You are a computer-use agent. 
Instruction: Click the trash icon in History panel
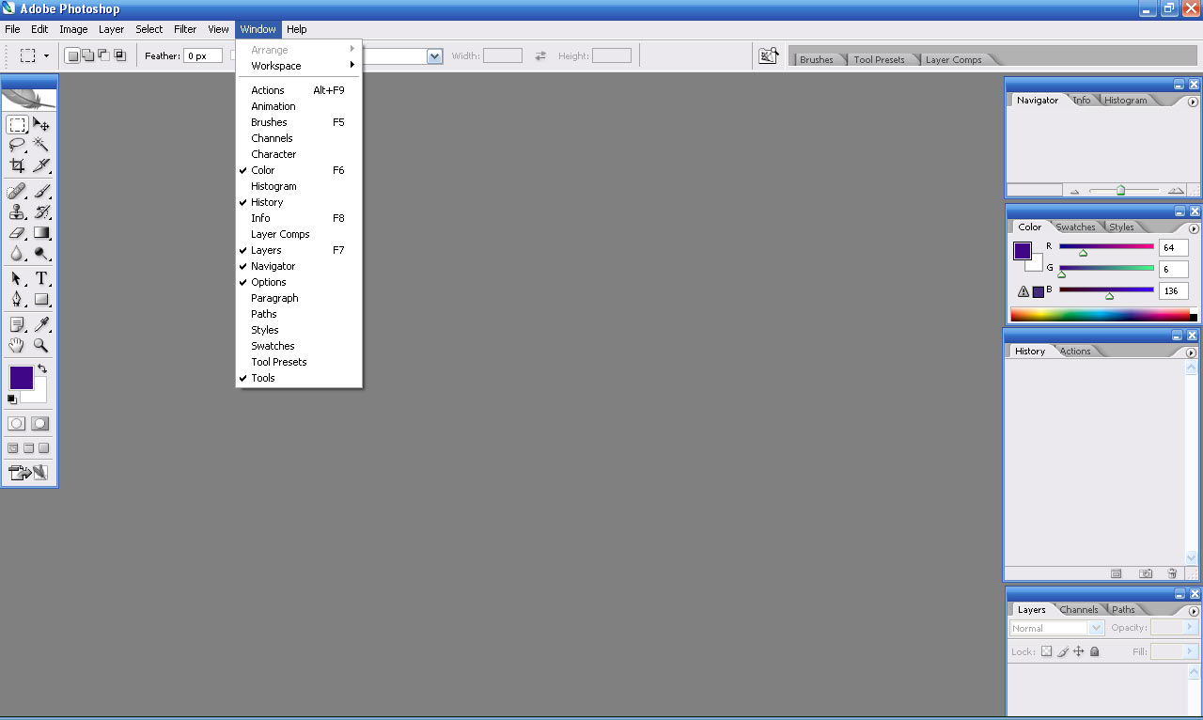pos(1172,573)
